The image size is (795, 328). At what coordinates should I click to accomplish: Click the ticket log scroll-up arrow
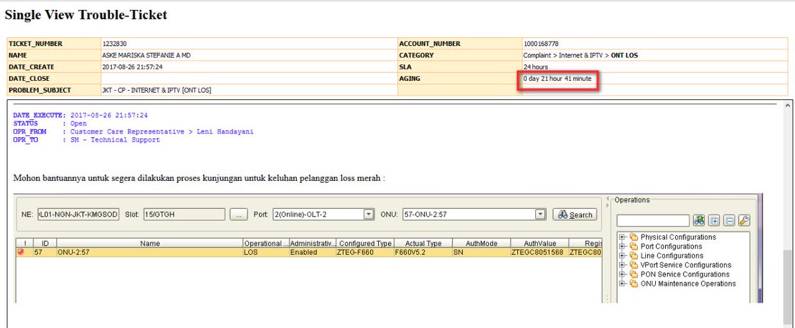[x=788, y=106]
